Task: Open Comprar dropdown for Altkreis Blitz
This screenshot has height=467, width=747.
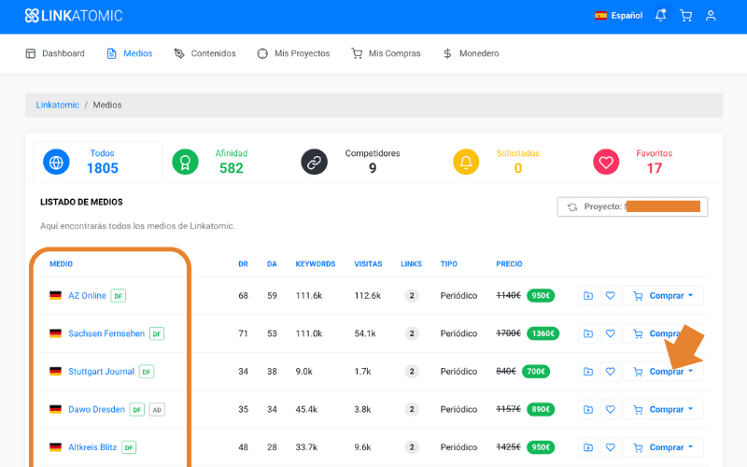Action: [663, 447]
